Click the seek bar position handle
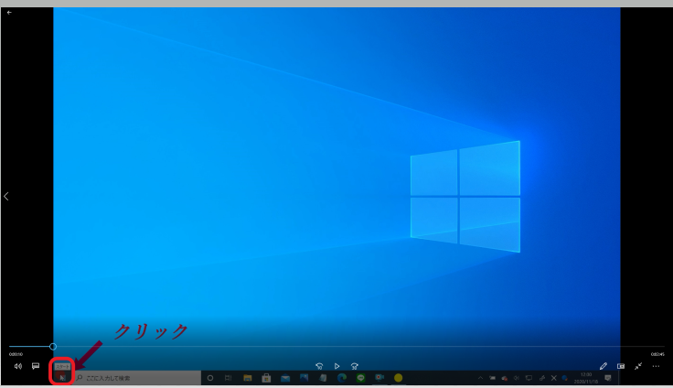 pyautogui.click(x=53, y=347)
